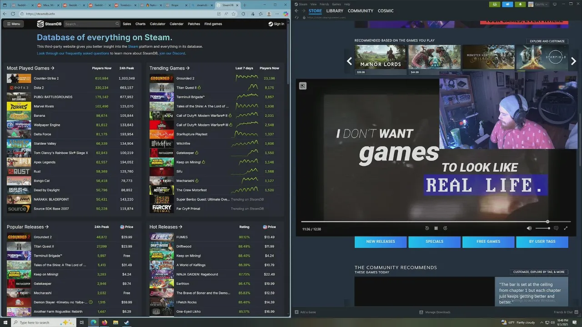Follow the 'join our Discord' link
Image resolution: width=582 pixels, height=327 pixels.
[x=172, y=53]
